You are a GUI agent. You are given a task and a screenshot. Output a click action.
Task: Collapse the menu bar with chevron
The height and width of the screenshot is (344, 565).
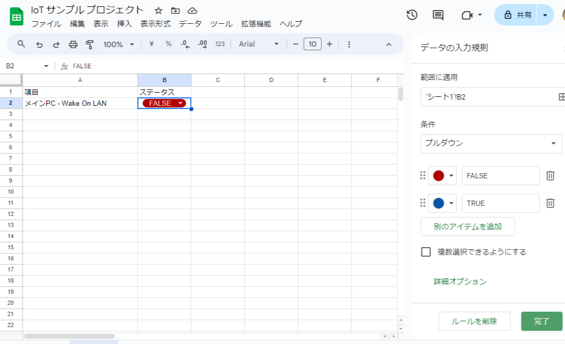[389, 44]
